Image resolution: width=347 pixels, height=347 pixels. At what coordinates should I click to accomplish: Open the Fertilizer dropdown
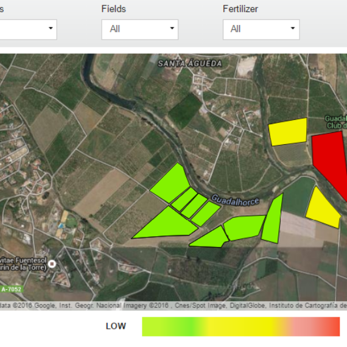tap(261, 29)
